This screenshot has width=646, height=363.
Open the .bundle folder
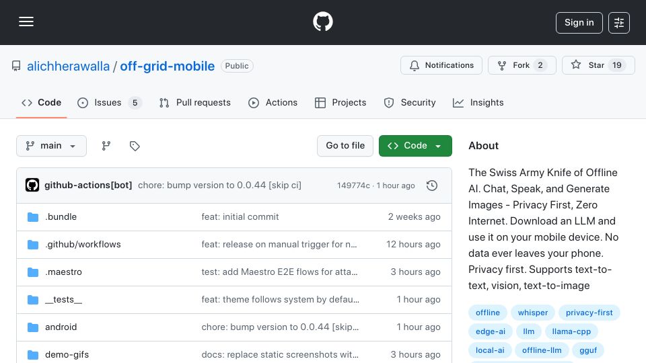tap(61, 217)
